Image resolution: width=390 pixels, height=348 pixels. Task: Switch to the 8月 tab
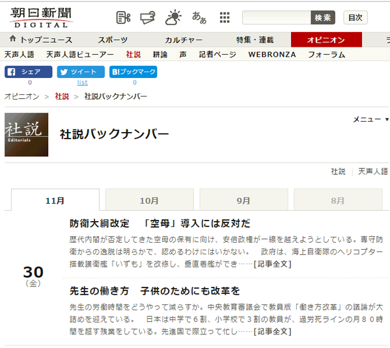pos(338,200)
